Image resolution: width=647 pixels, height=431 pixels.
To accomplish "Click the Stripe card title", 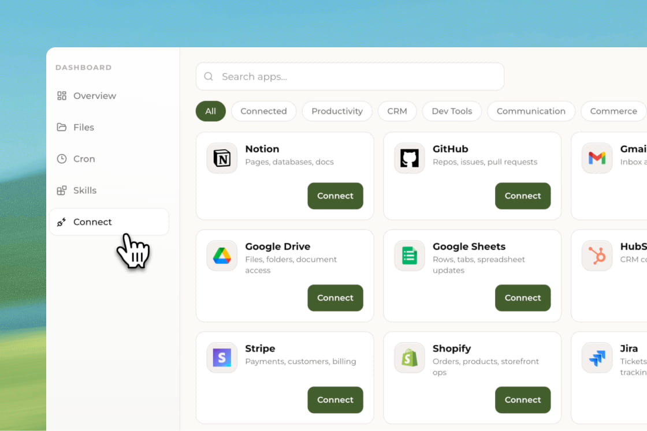I will pos(260,348).
